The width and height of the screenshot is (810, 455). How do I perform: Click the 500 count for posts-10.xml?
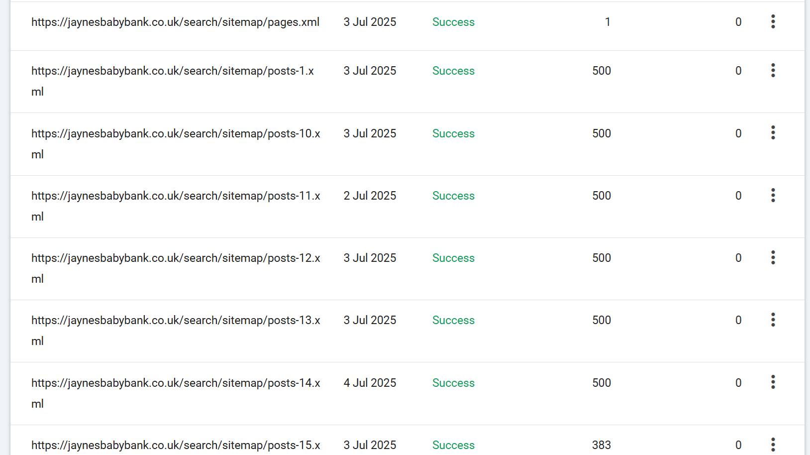pos(602,133)
